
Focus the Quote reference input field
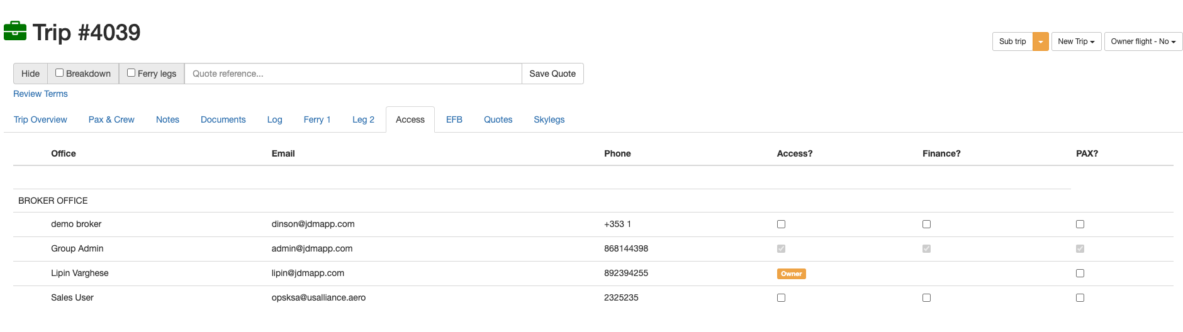coord(352,74)
